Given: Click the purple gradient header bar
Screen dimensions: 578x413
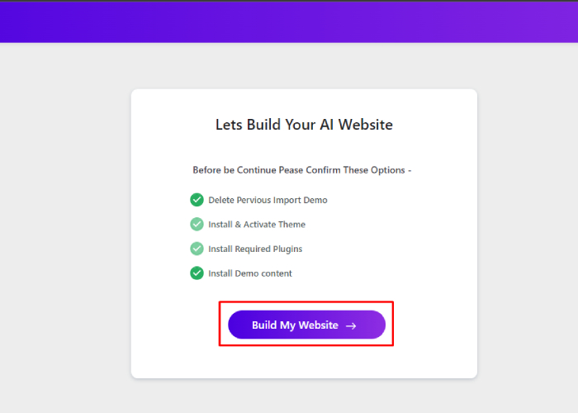Looking at the screenshot, I should click(289, 21).
